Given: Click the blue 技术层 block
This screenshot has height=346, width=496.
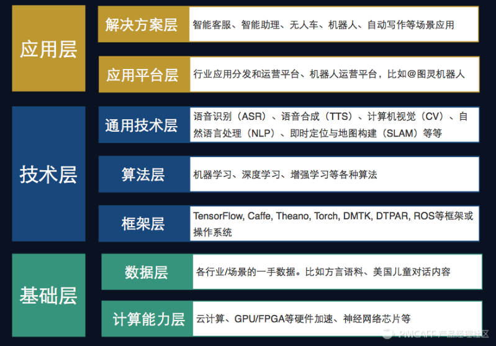Looking at the screenshot, I should tap(48, 174).
